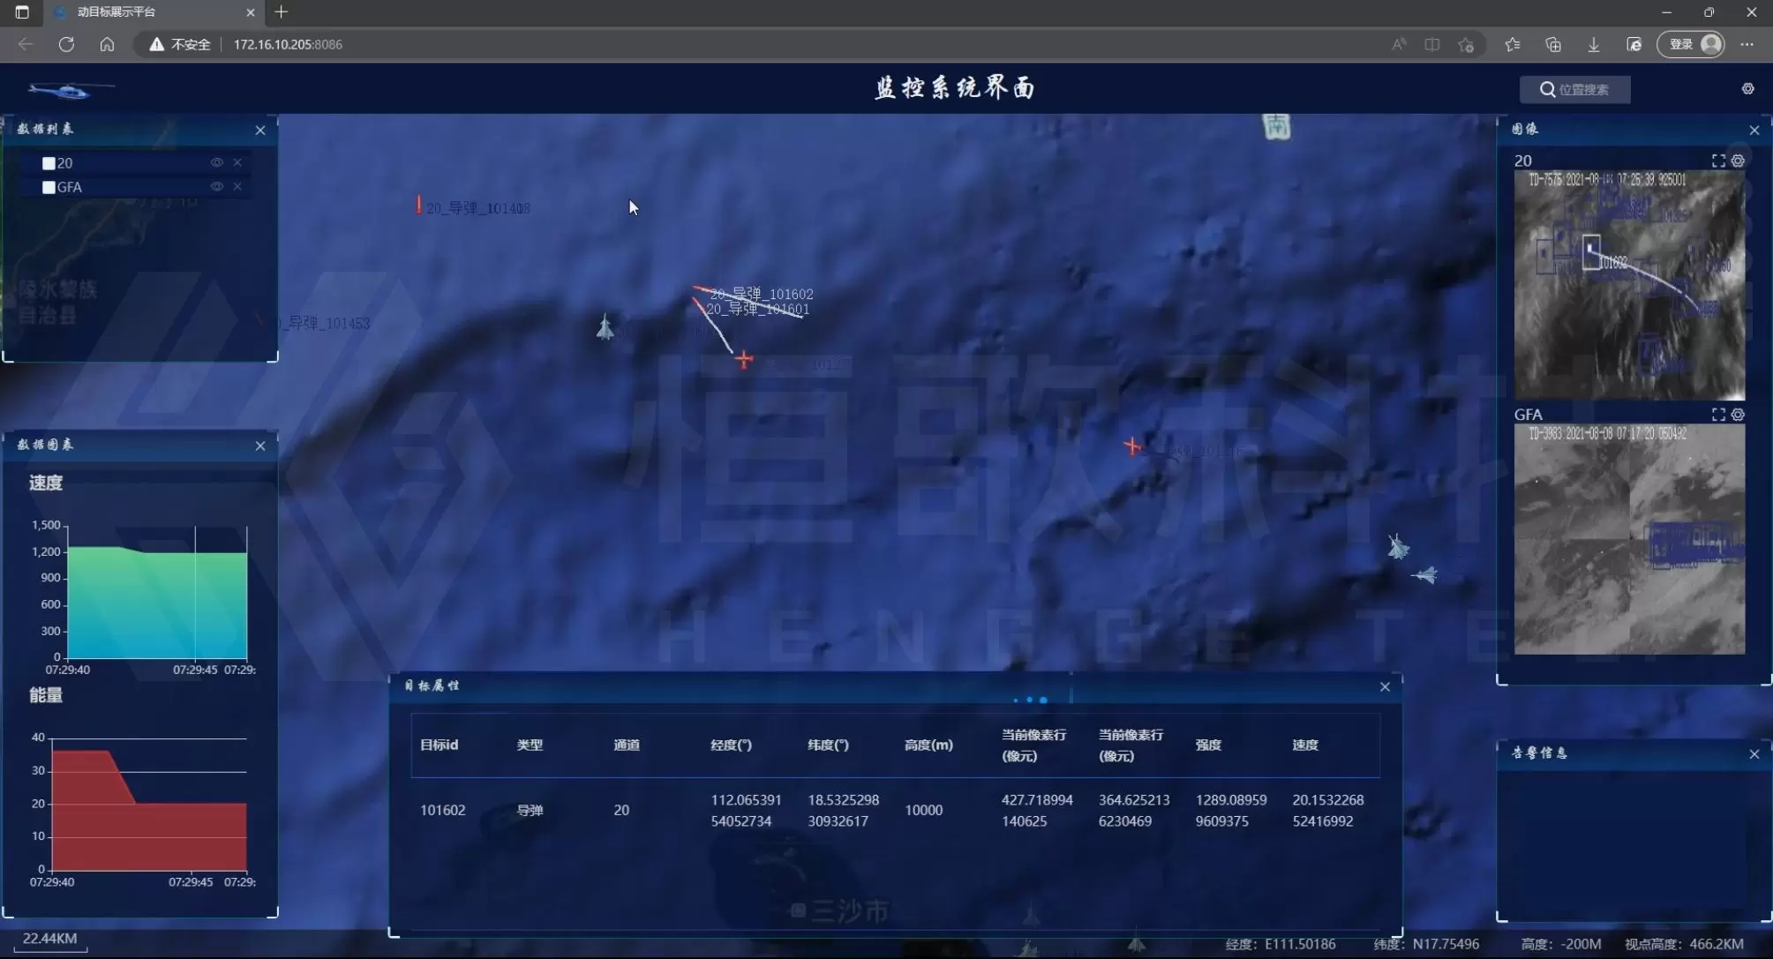Open the browser favorites list

pyautogui.click(x=1513, y=44)
